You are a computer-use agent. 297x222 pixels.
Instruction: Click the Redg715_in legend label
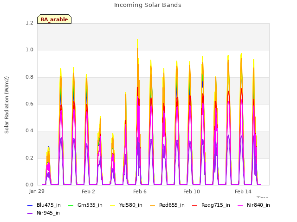click(x=215, y=205)
